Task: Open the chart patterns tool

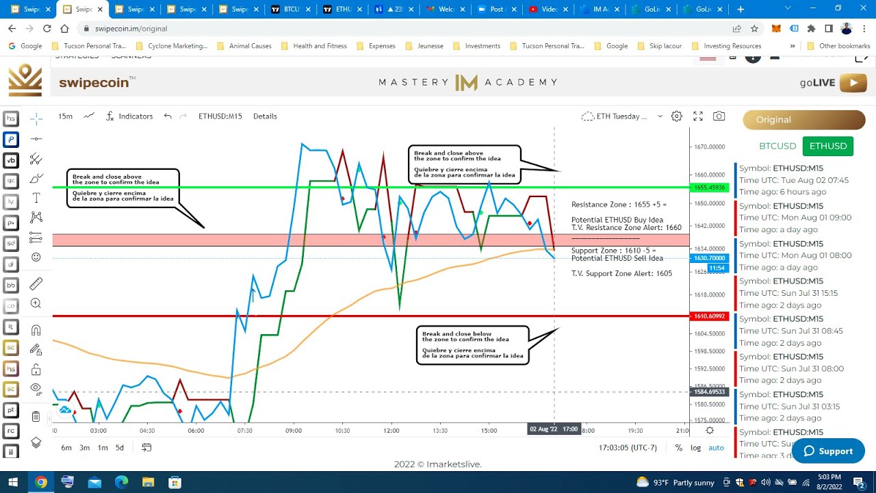Action: coord(36,218)
